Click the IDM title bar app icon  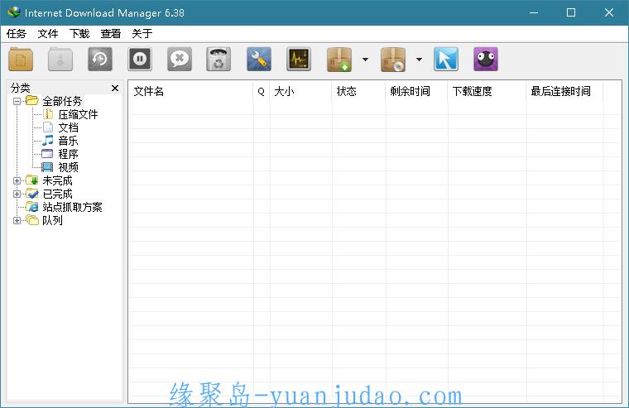click(13, 12)
